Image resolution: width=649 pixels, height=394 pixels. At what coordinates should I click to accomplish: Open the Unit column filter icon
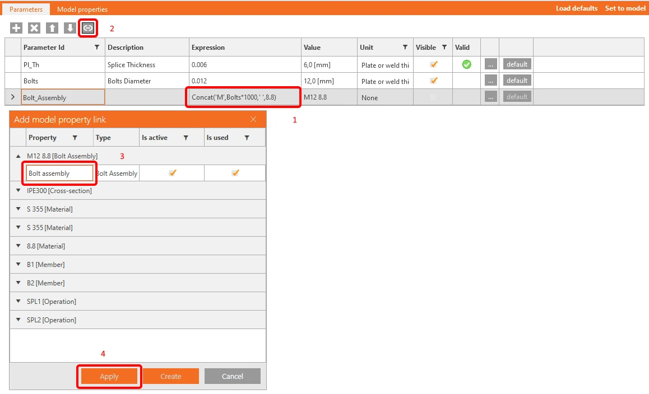click(405, 47)
